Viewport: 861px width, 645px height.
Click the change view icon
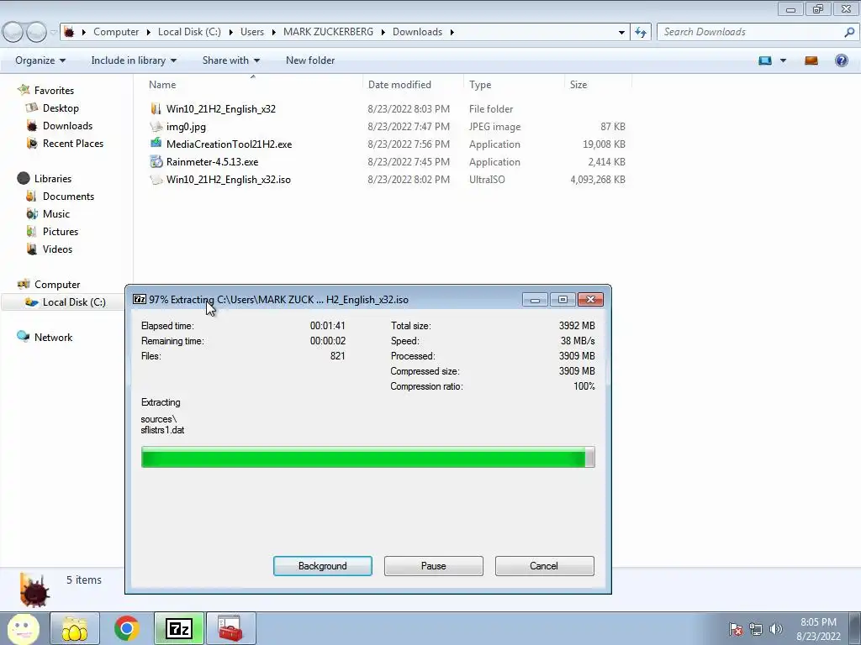click(x=765, y=60)
